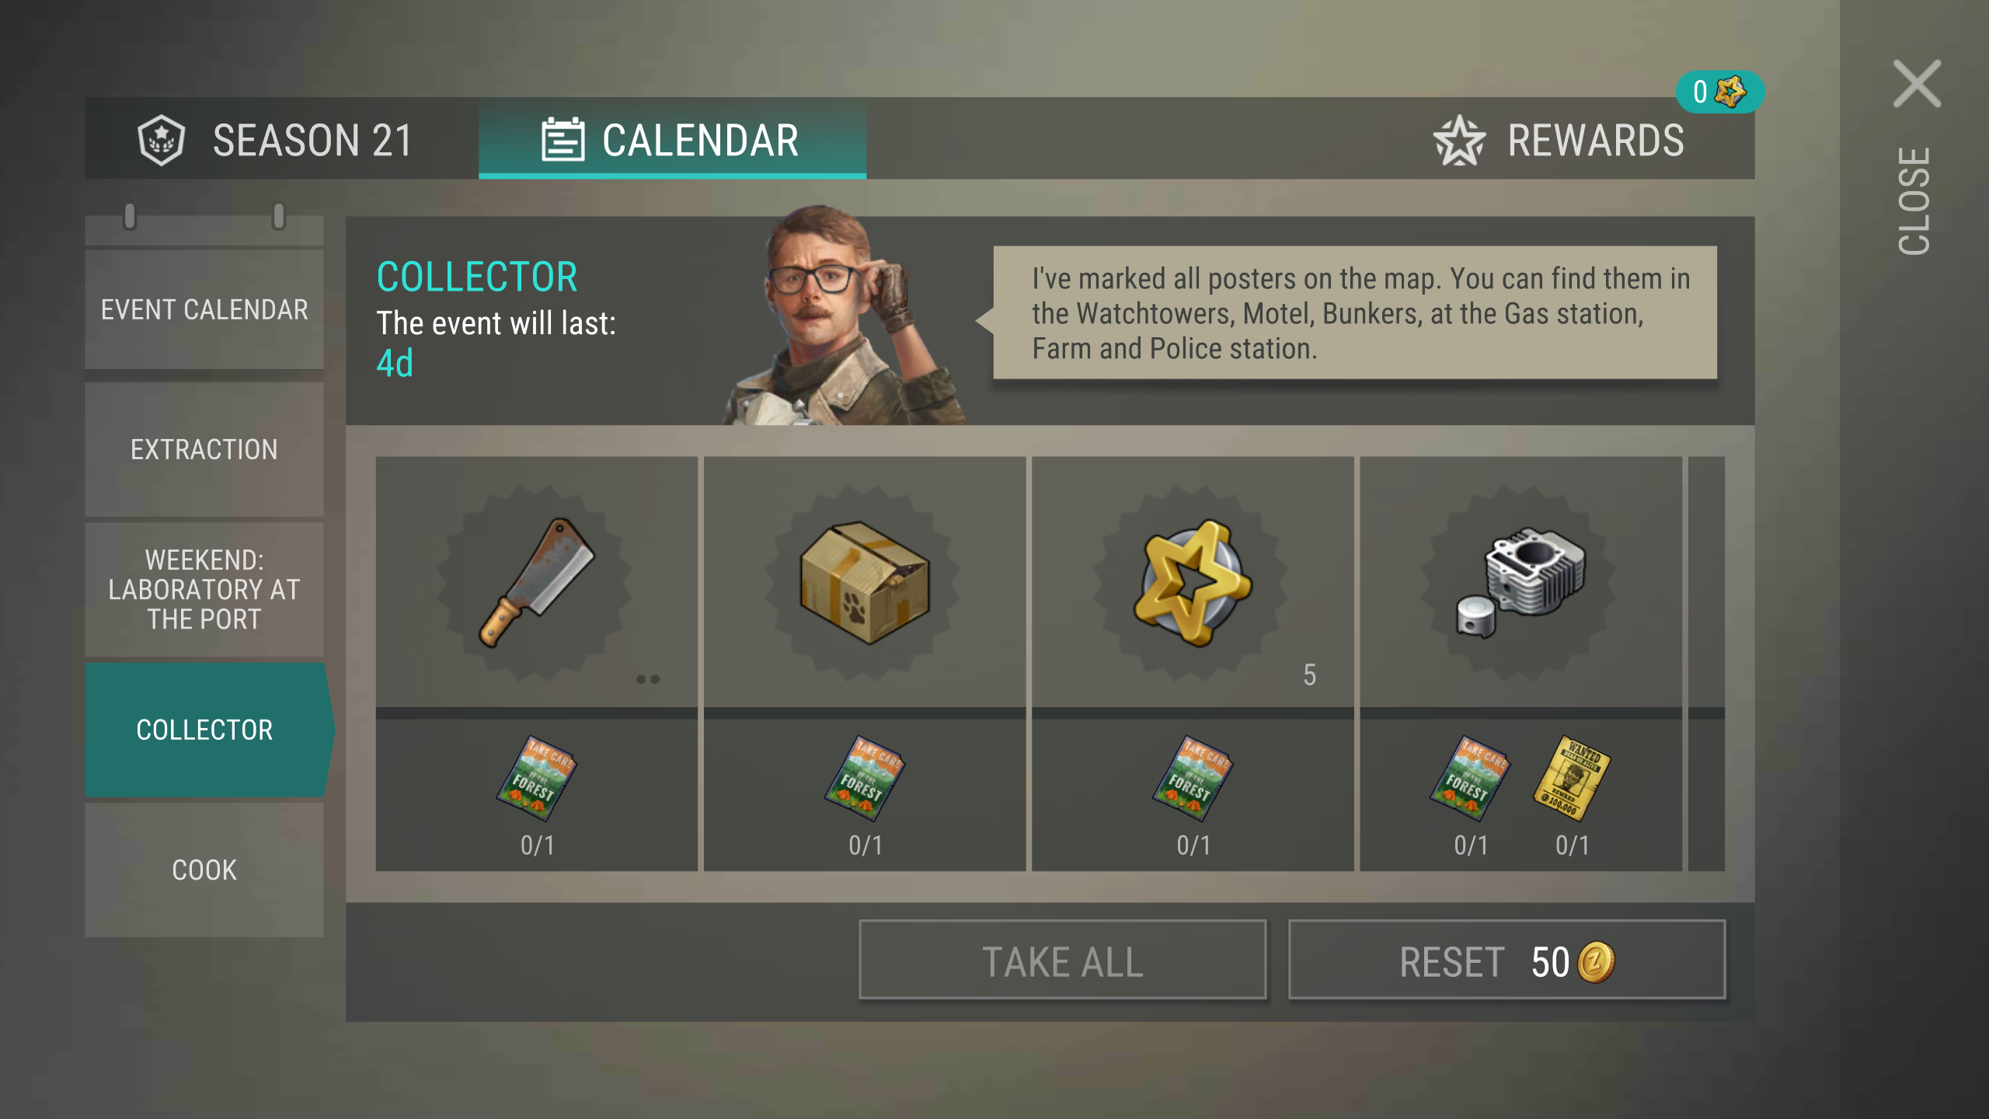Screen dimensions: 1989x1119
Task: Select the gold star token reward
Action: tap(1193, 582)
